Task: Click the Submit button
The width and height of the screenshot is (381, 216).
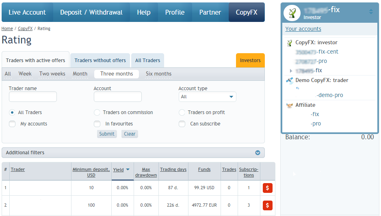Action: [x=107, y=134]
